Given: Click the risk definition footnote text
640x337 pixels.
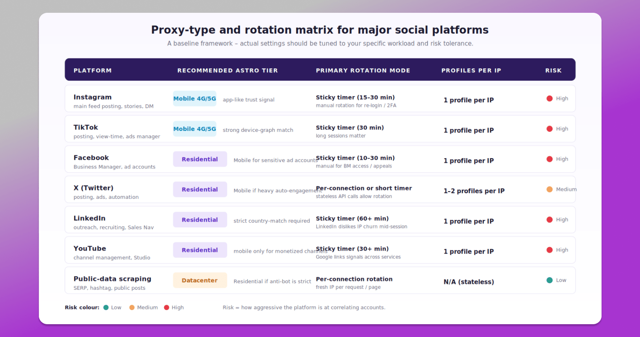Looking at the screenshot, I should [304, 308].
